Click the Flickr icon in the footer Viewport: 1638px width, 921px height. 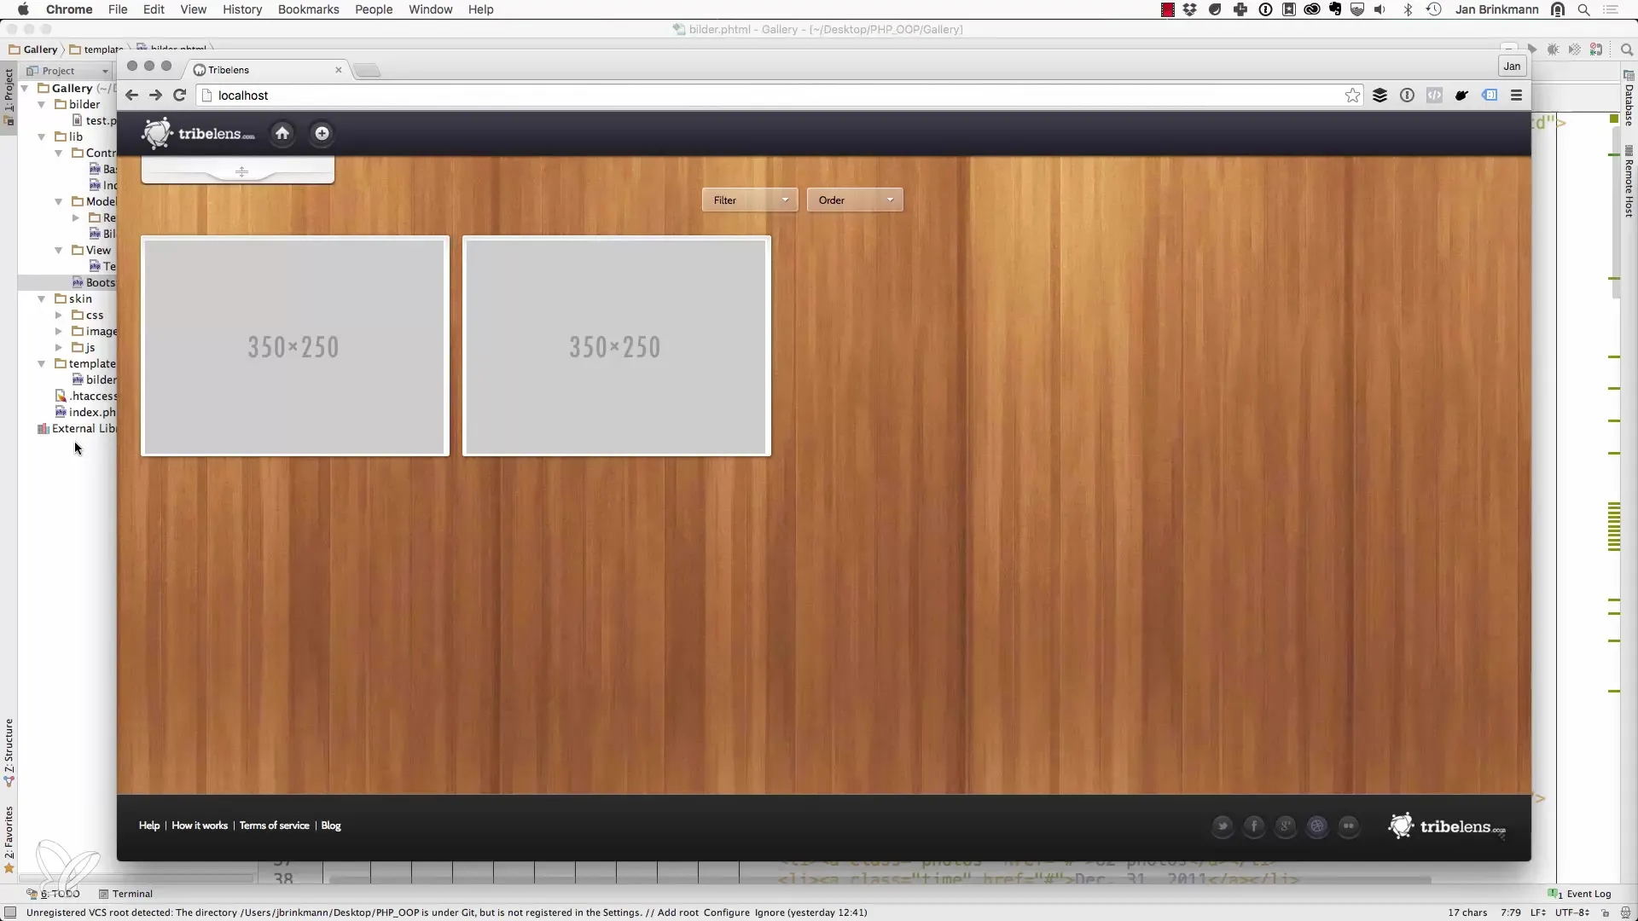click(1349, 825)
